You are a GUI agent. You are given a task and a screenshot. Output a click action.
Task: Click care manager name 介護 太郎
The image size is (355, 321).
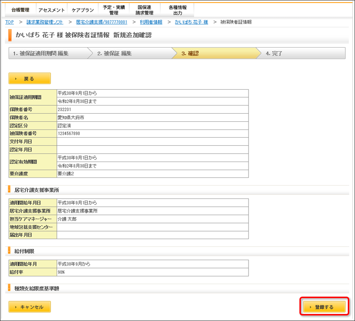[x=67, y=219]
